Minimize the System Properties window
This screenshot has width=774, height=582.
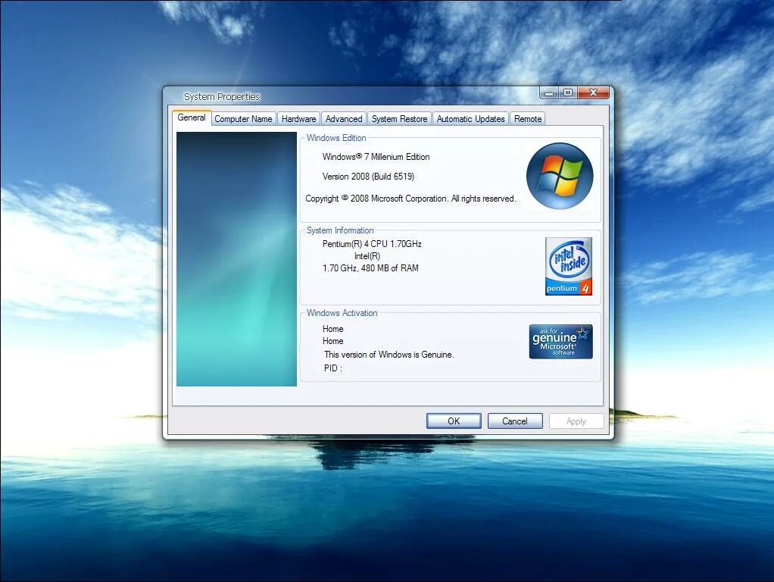click(x=549, y=93)
